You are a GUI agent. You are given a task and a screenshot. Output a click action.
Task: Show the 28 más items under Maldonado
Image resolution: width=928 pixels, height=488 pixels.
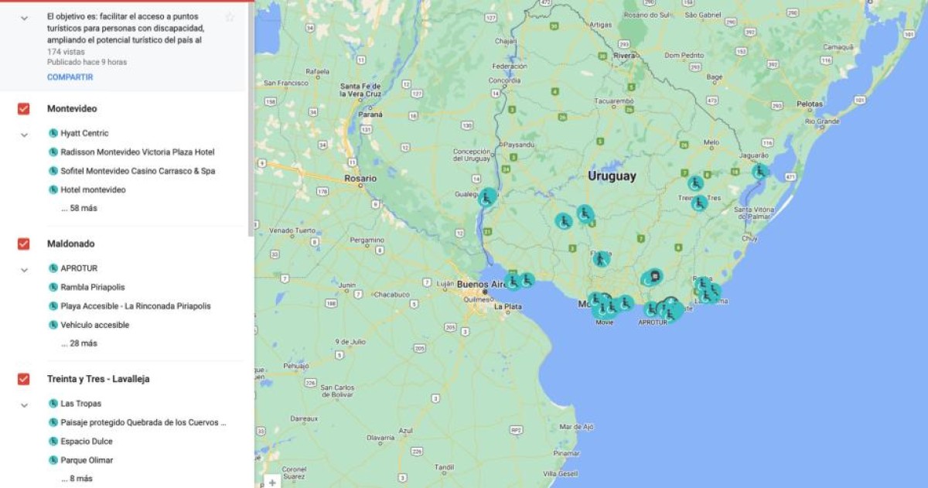point(79,343)
